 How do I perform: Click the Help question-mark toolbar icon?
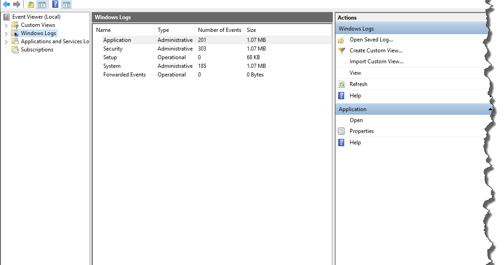[55, 4]
